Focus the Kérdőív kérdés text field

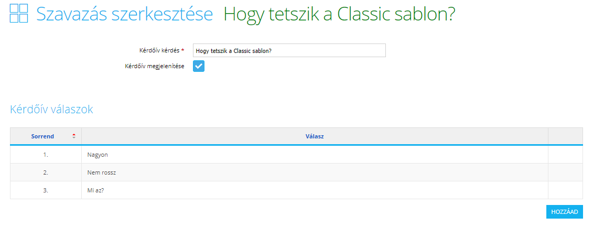tap(289, 50)
